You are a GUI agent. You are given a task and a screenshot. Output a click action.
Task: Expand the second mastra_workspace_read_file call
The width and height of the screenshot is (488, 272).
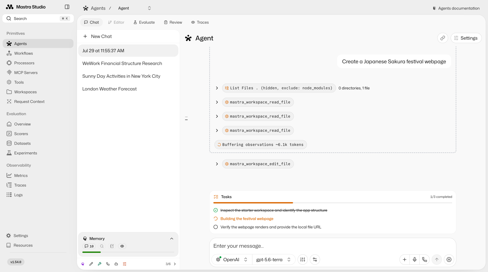[217, 116]
